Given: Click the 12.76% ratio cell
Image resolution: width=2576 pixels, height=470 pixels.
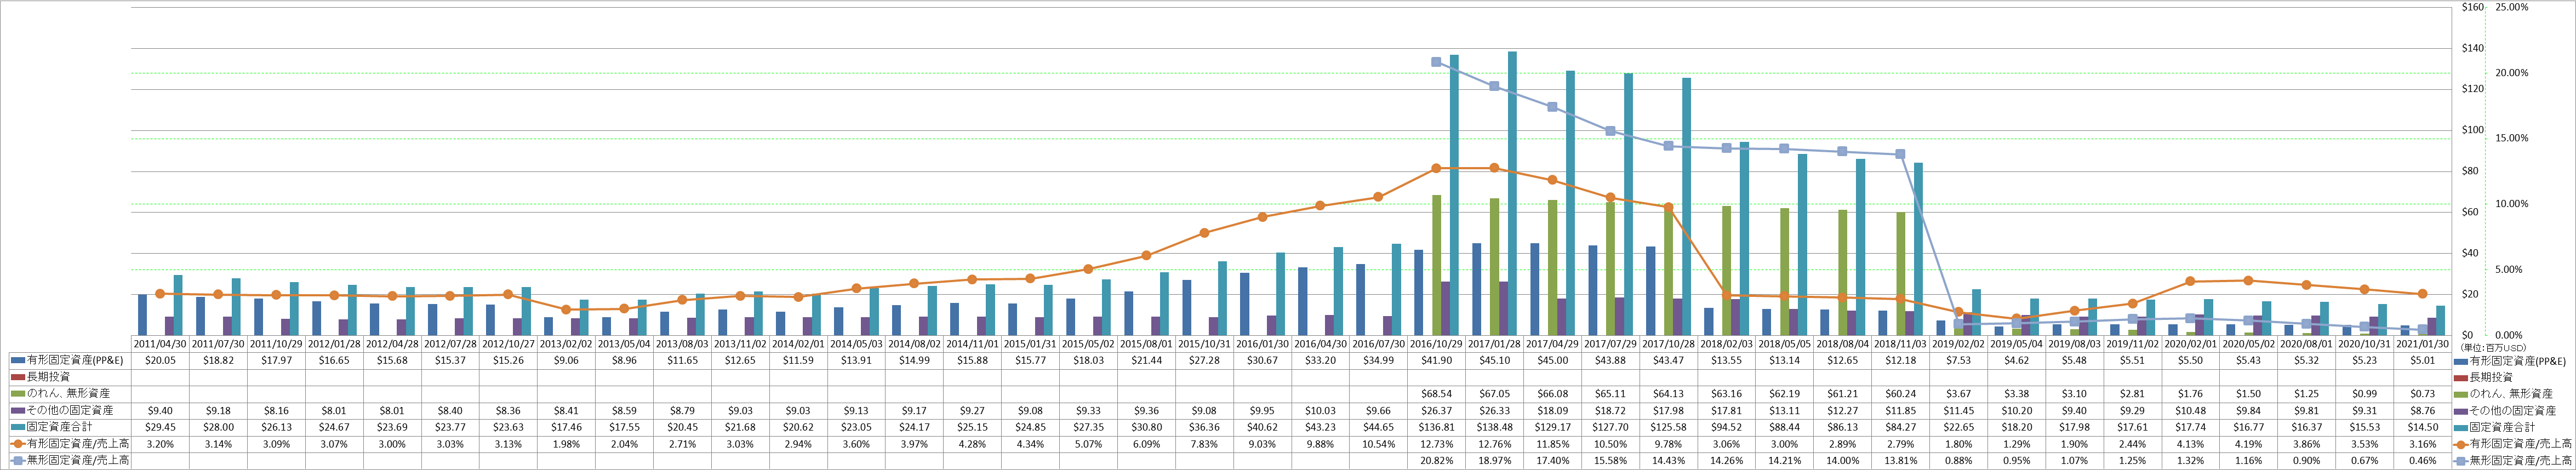Looking at the screenshot, I should tap(1494, 443).
